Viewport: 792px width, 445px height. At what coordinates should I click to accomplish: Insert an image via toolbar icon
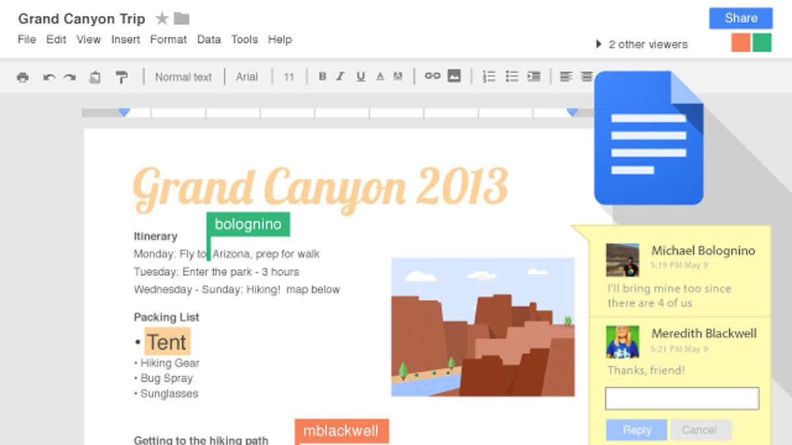[x=454, y=76]
